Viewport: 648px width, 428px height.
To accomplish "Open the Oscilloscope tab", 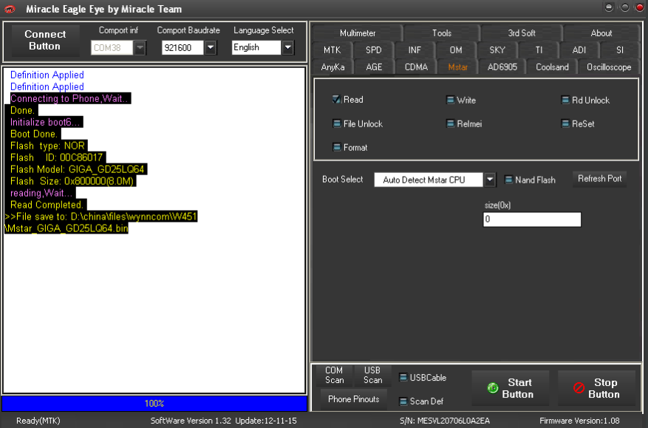I will [x=609, y=67].
